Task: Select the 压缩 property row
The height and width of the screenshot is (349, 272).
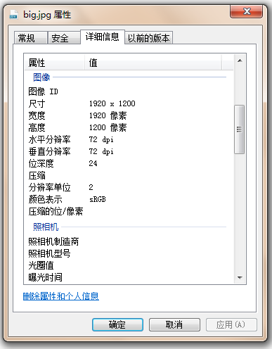Action: click(x=129, y=175)
